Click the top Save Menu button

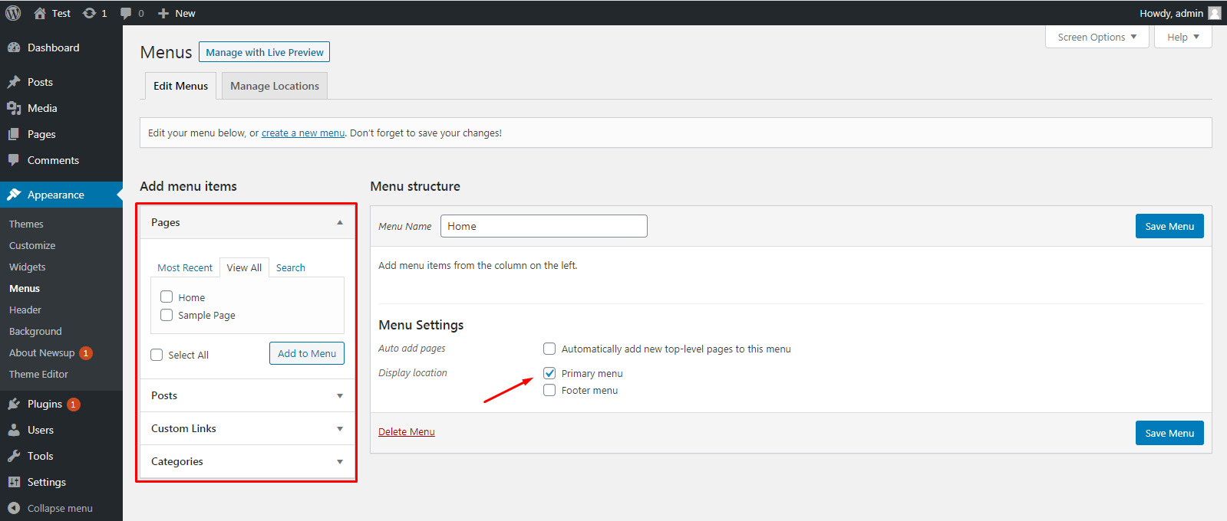1169,226
